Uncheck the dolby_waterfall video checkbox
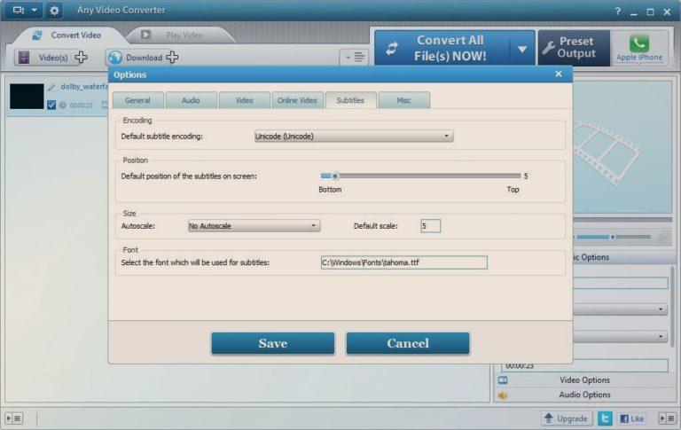Screen dimensions: 681x430 51,105
